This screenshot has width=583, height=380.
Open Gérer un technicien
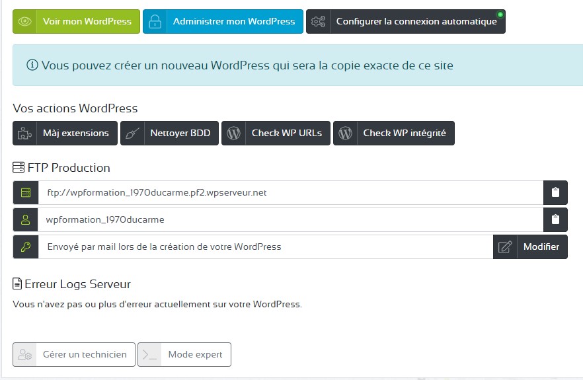[x=84, y=354]
